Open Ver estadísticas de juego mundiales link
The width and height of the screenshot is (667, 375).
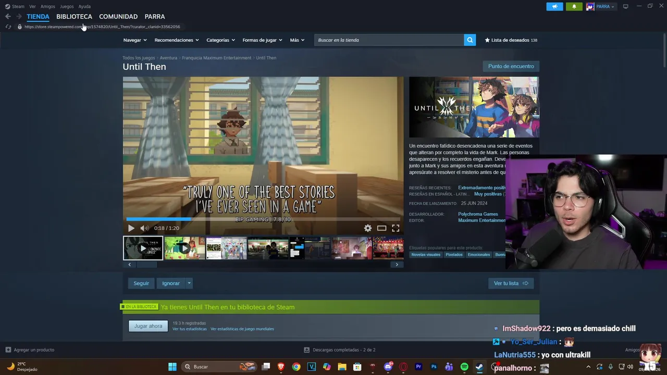tap(242, 329)
